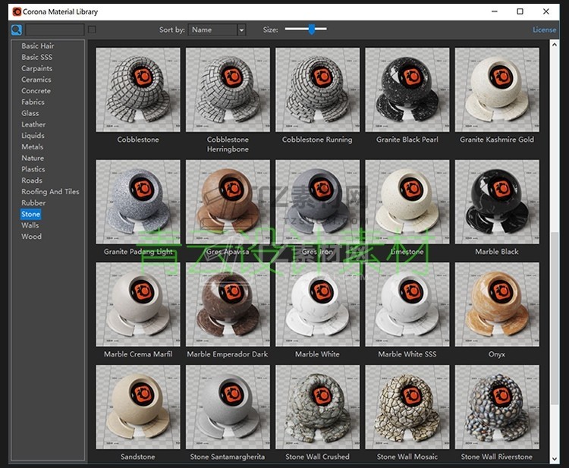This screenshot has width=569, height=468.
Task: Open the Plastics category
Action: pos(33,169)
